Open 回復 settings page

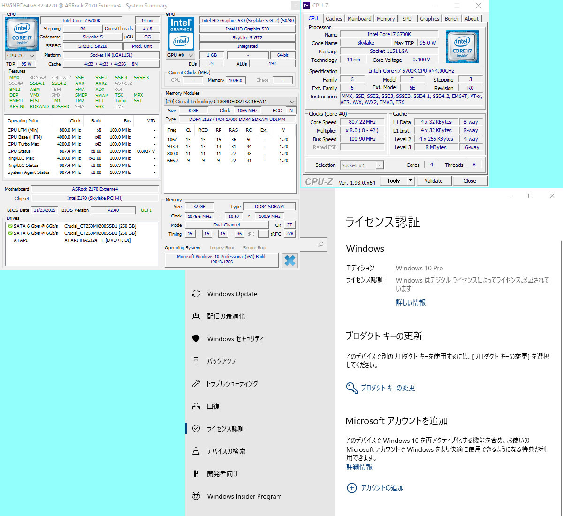tap(260, 406)
